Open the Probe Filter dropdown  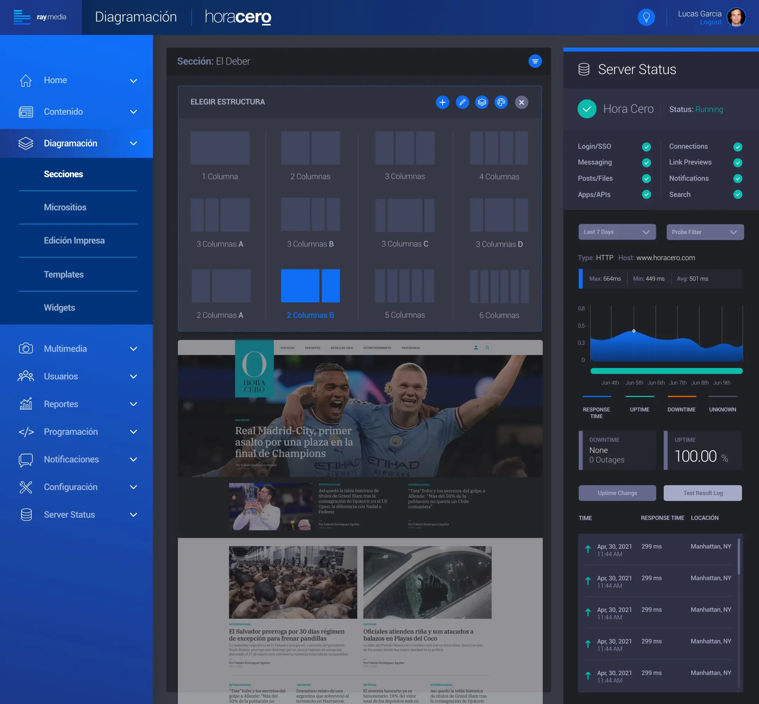click(704, 232)
